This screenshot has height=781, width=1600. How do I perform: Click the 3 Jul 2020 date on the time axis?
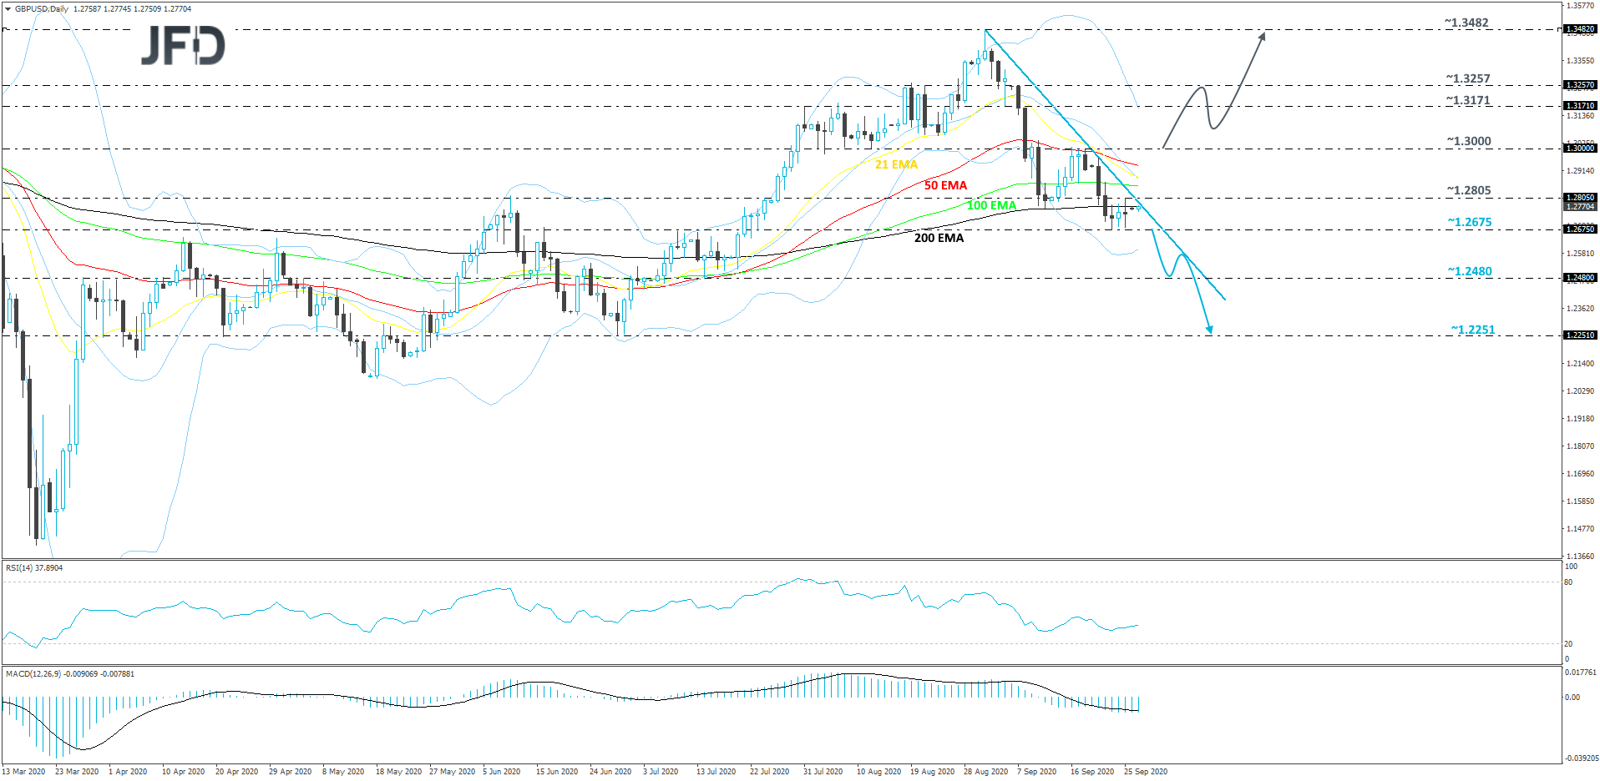click(x=661, y=771)
